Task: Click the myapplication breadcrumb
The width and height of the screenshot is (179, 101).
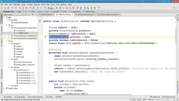Action: (x=75, y=12)
